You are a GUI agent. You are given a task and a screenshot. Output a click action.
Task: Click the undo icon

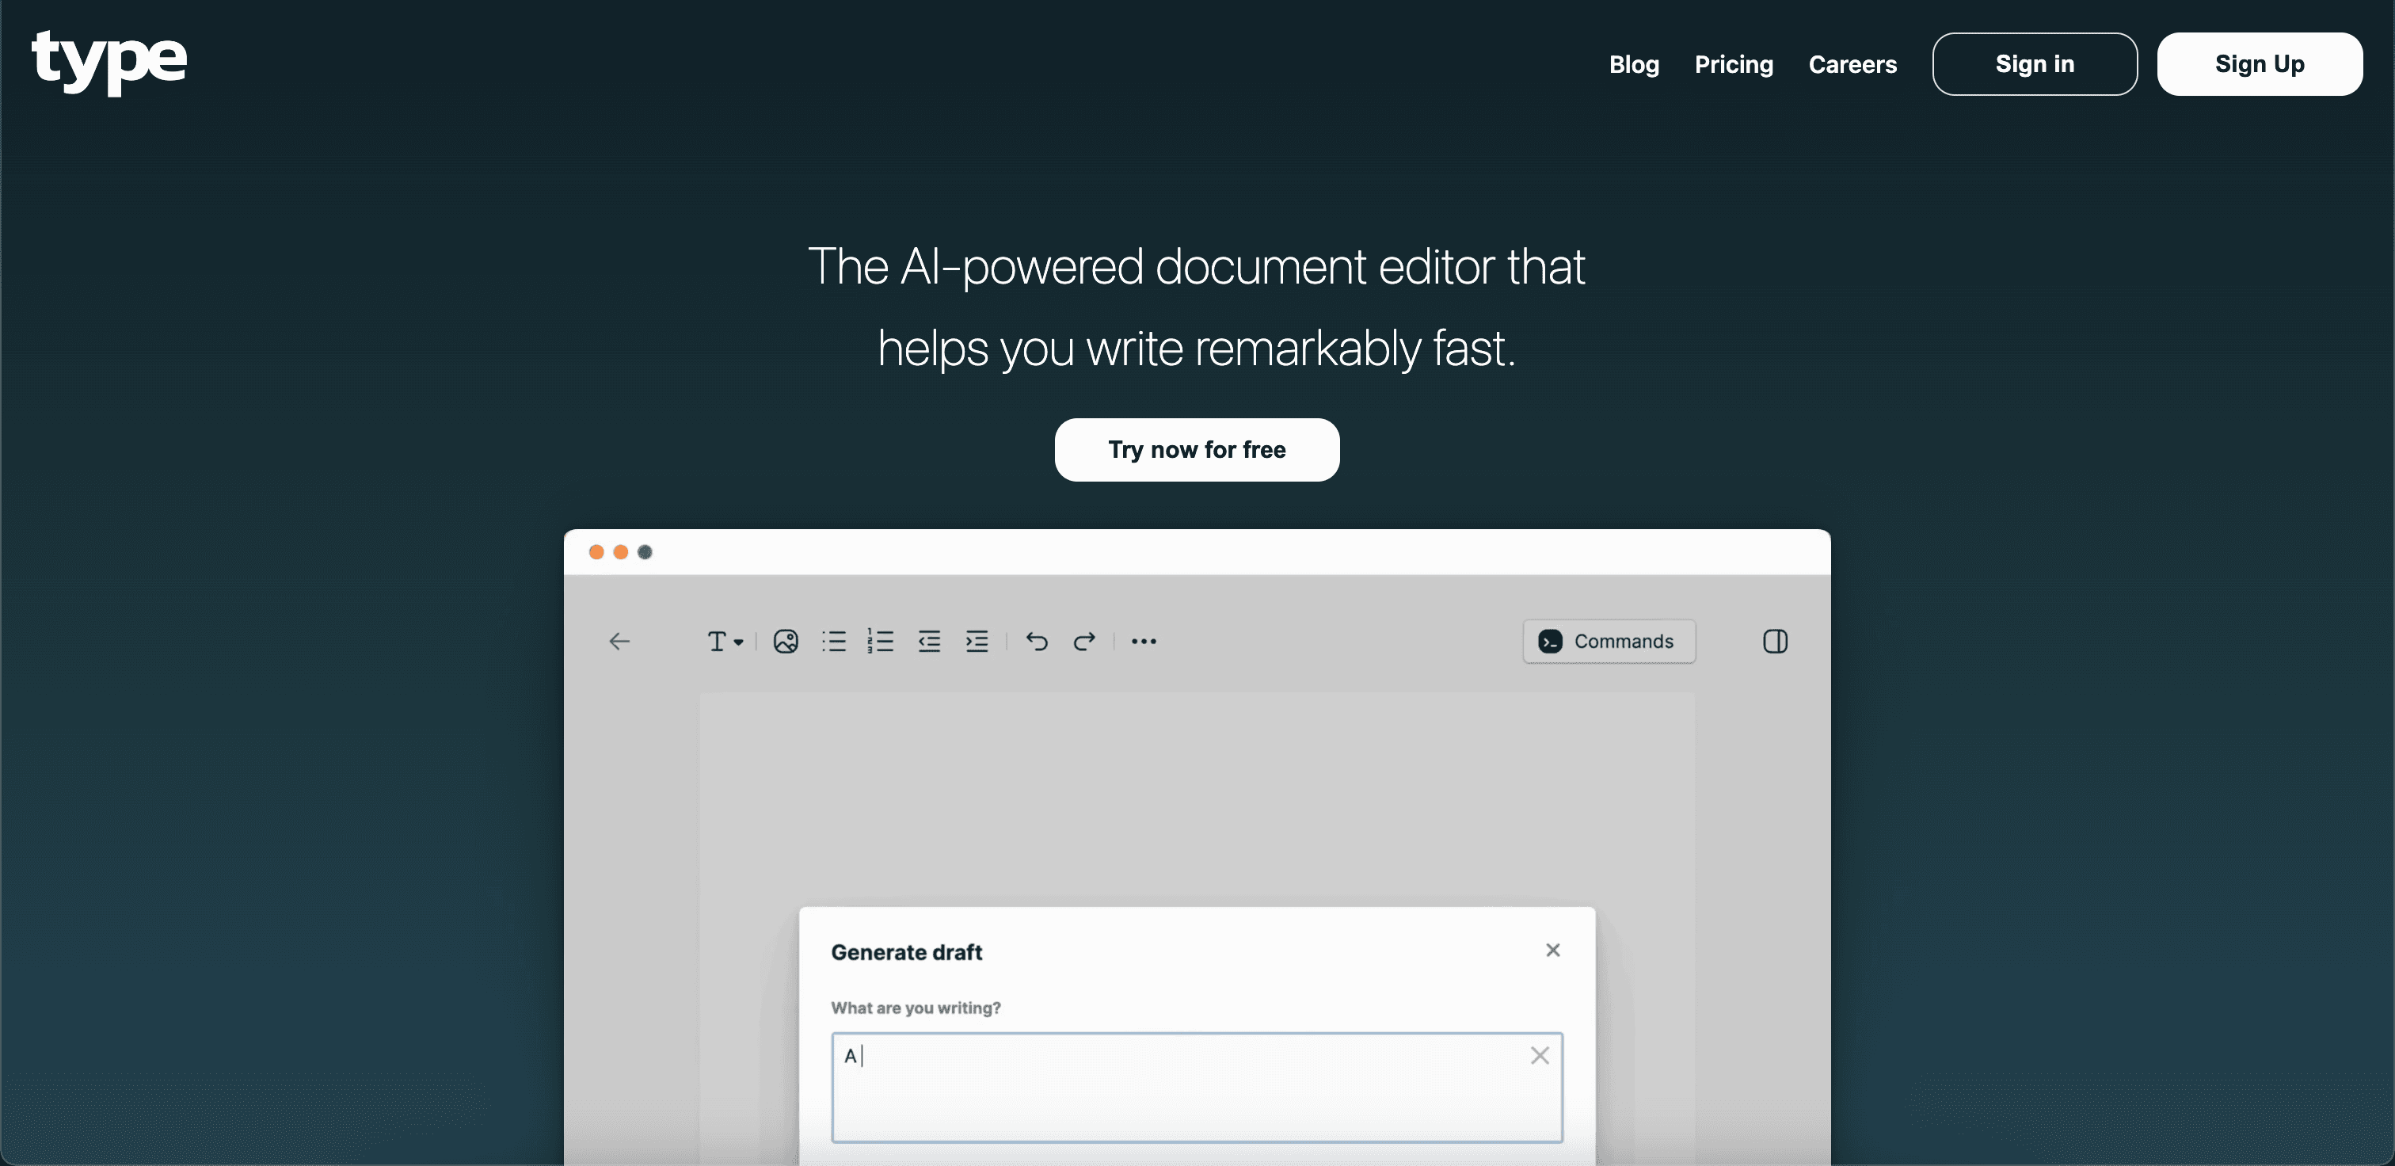1037,642
